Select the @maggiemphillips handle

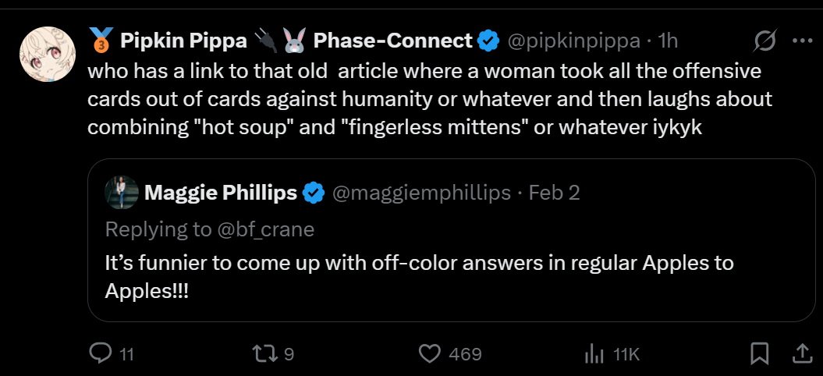pyautogui.click(x=422, y=193)
